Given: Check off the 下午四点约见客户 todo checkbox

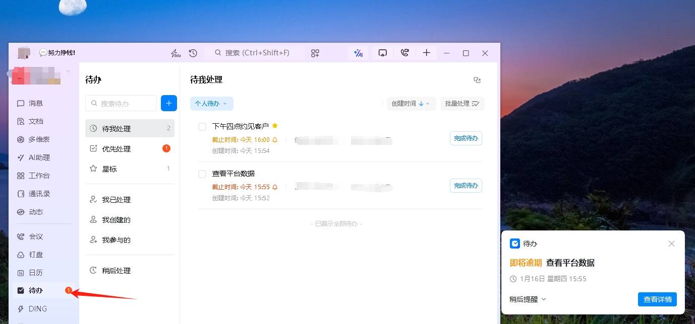Looking at the screenshot, I should 202,126.
